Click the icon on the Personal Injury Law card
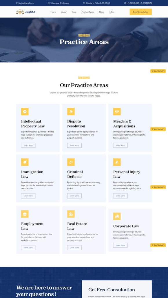 tap(117, 162)
